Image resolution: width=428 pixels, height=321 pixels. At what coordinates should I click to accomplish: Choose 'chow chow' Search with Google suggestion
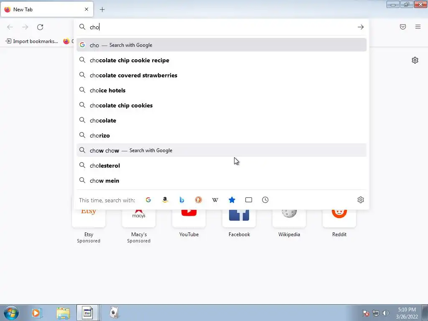click(x=222, y=150)
